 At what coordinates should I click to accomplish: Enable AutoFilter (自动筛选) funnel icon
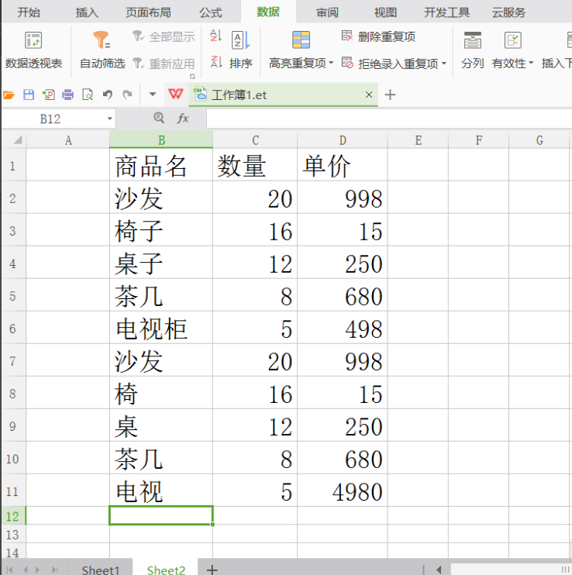coord(102,40)
